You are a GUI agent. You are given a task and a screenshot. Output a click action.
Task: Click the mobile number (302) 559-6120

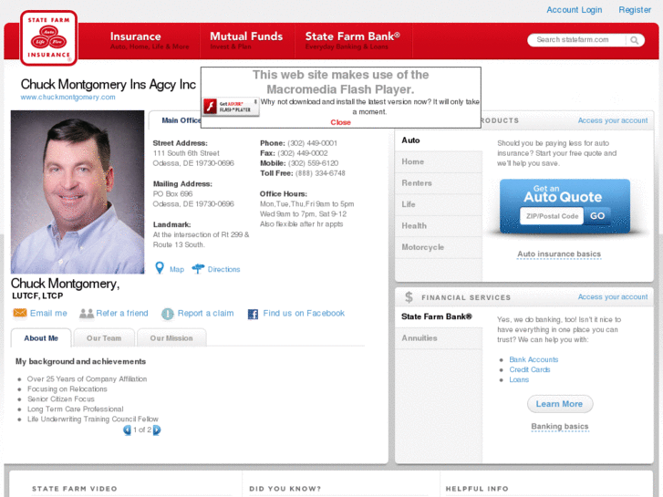[313, 163]
